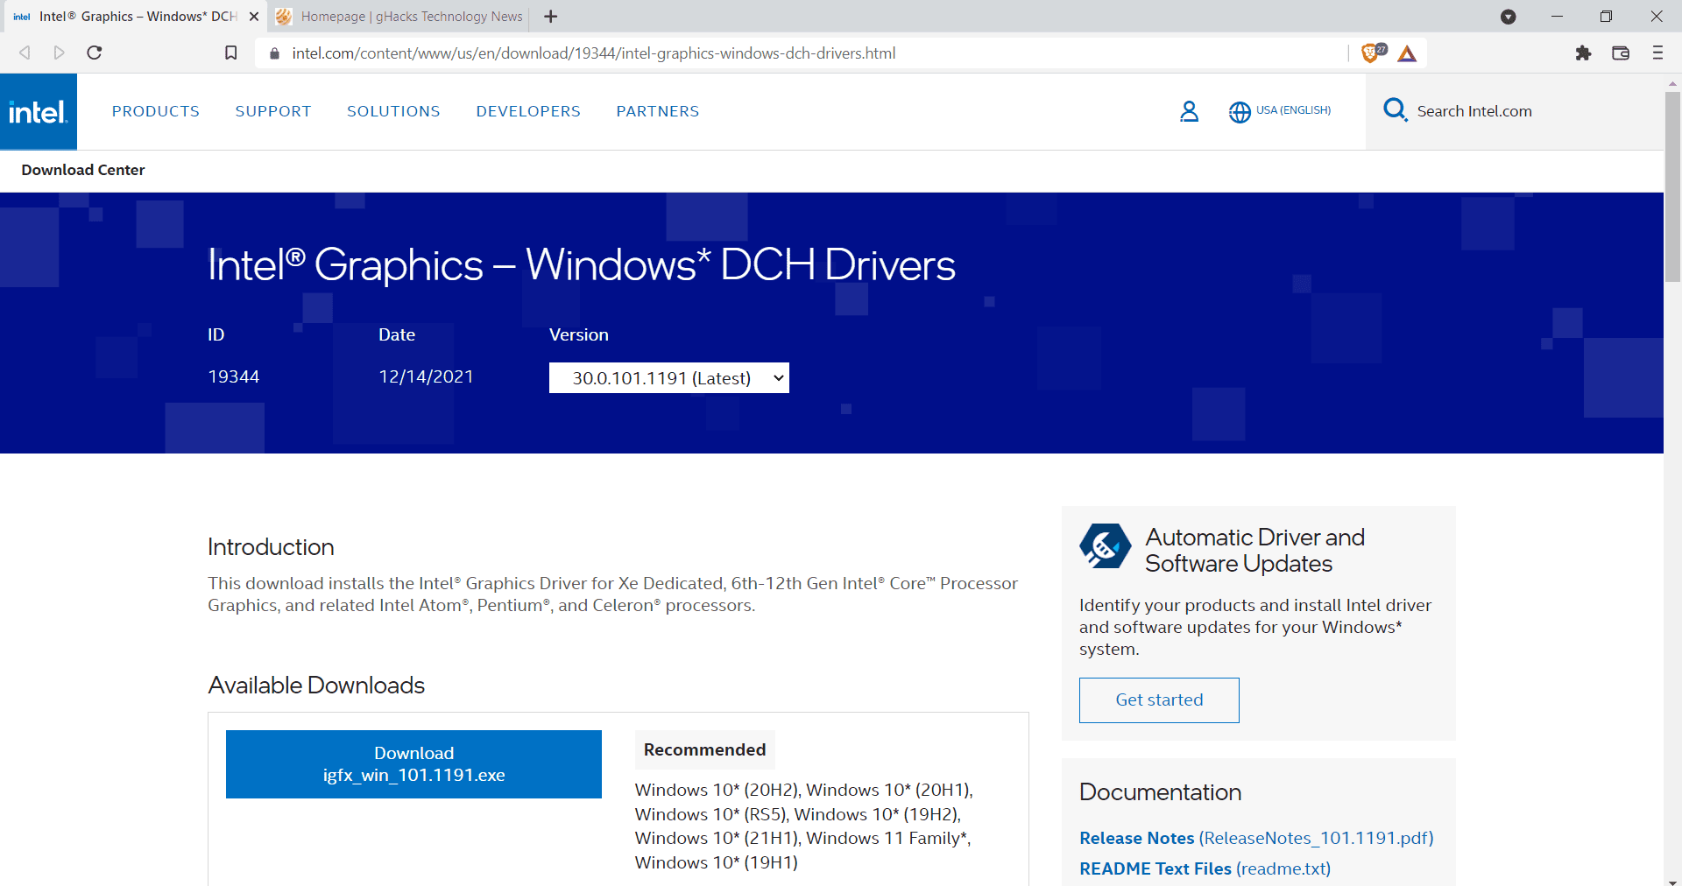Open the Brave Shields icon in the address bar
1682x886 pixels.
click(x=1371, y=53)
